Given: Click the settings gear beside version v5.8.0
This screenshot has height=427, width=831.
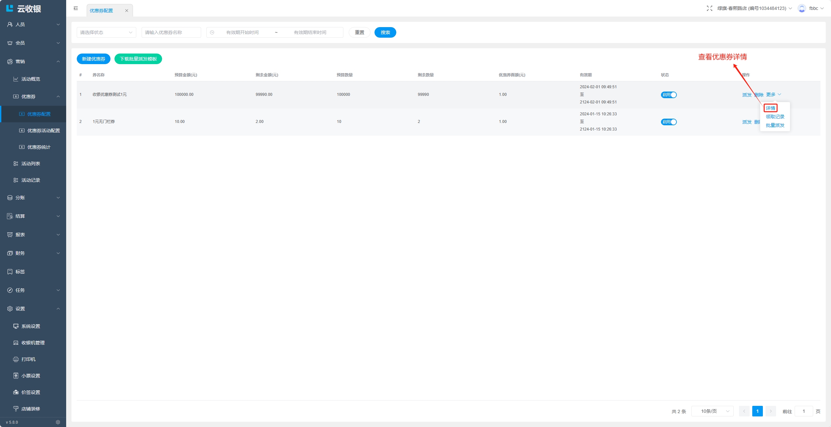Looking at the screenshot, I should tap(58, 422).
